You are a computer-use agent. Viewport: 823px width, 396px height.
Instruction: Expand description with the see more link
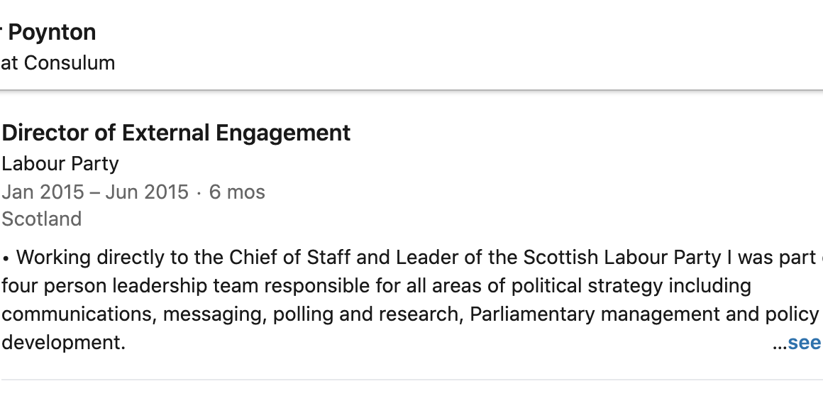click(x=805, y=343)
